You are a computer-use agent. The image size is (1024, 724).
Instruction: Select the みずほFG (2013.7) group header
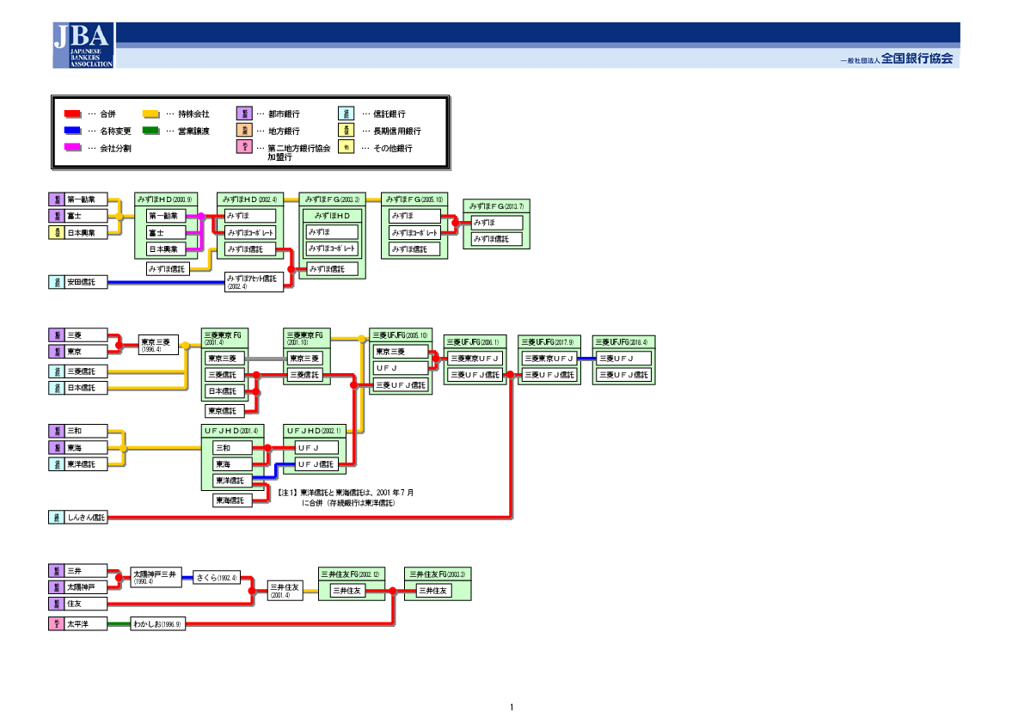point(496,206)
